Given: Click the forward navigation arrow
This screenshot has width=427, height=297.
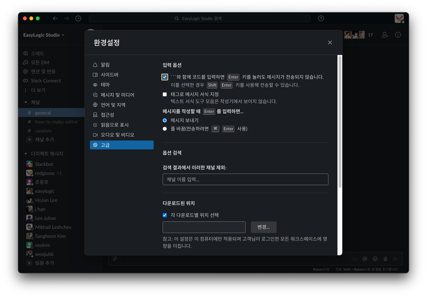Looking at the screenshot, I should point(67,18).
